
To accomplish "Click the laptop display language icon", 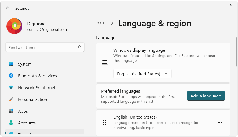I will pyautogui.click(x=105, y=62).
